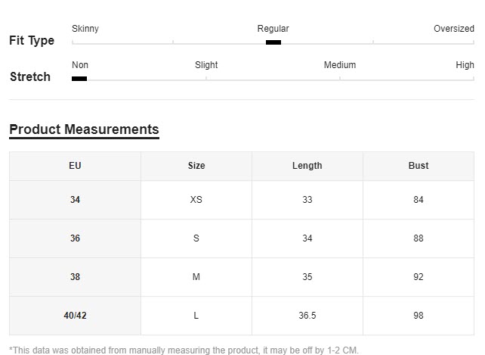Click the High stretch label
Image resolution: width=485 pixels, height=355 pixels.
(465, 65)
